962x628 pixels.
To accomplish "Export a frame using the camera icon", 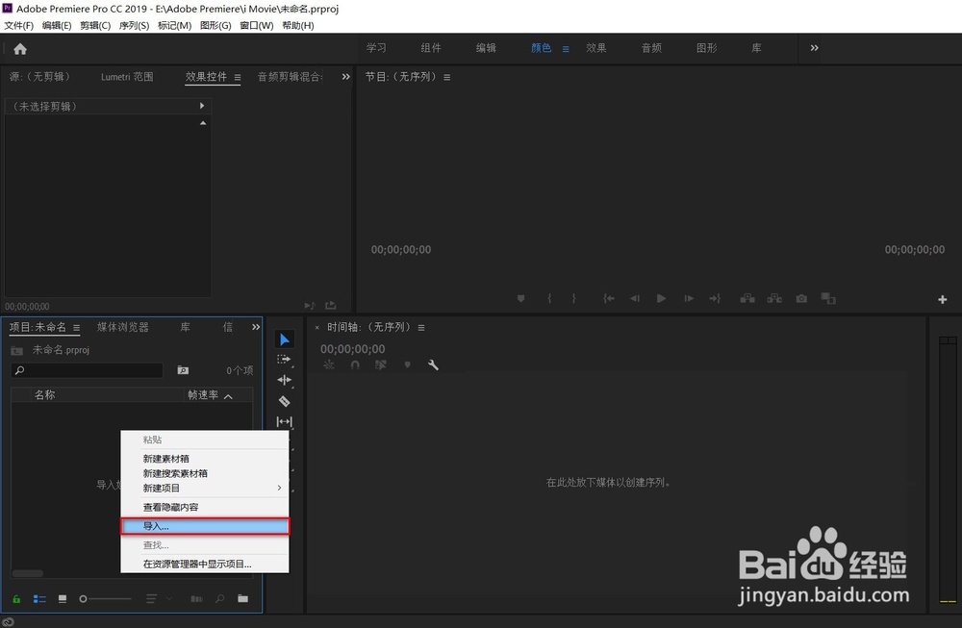I will [x=801, y=299].
